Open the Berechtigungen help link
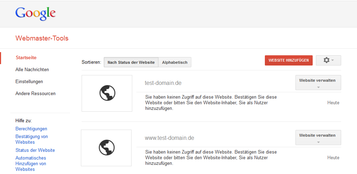The height and width of the screenshot is (174, 357). (31, 129)
